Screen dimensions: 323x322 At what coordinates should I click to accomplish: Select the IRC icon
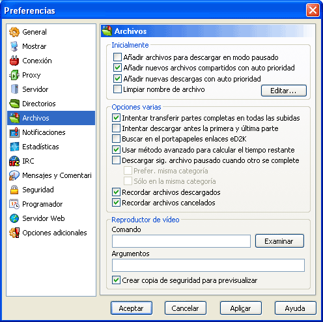[x=14, y=161]
